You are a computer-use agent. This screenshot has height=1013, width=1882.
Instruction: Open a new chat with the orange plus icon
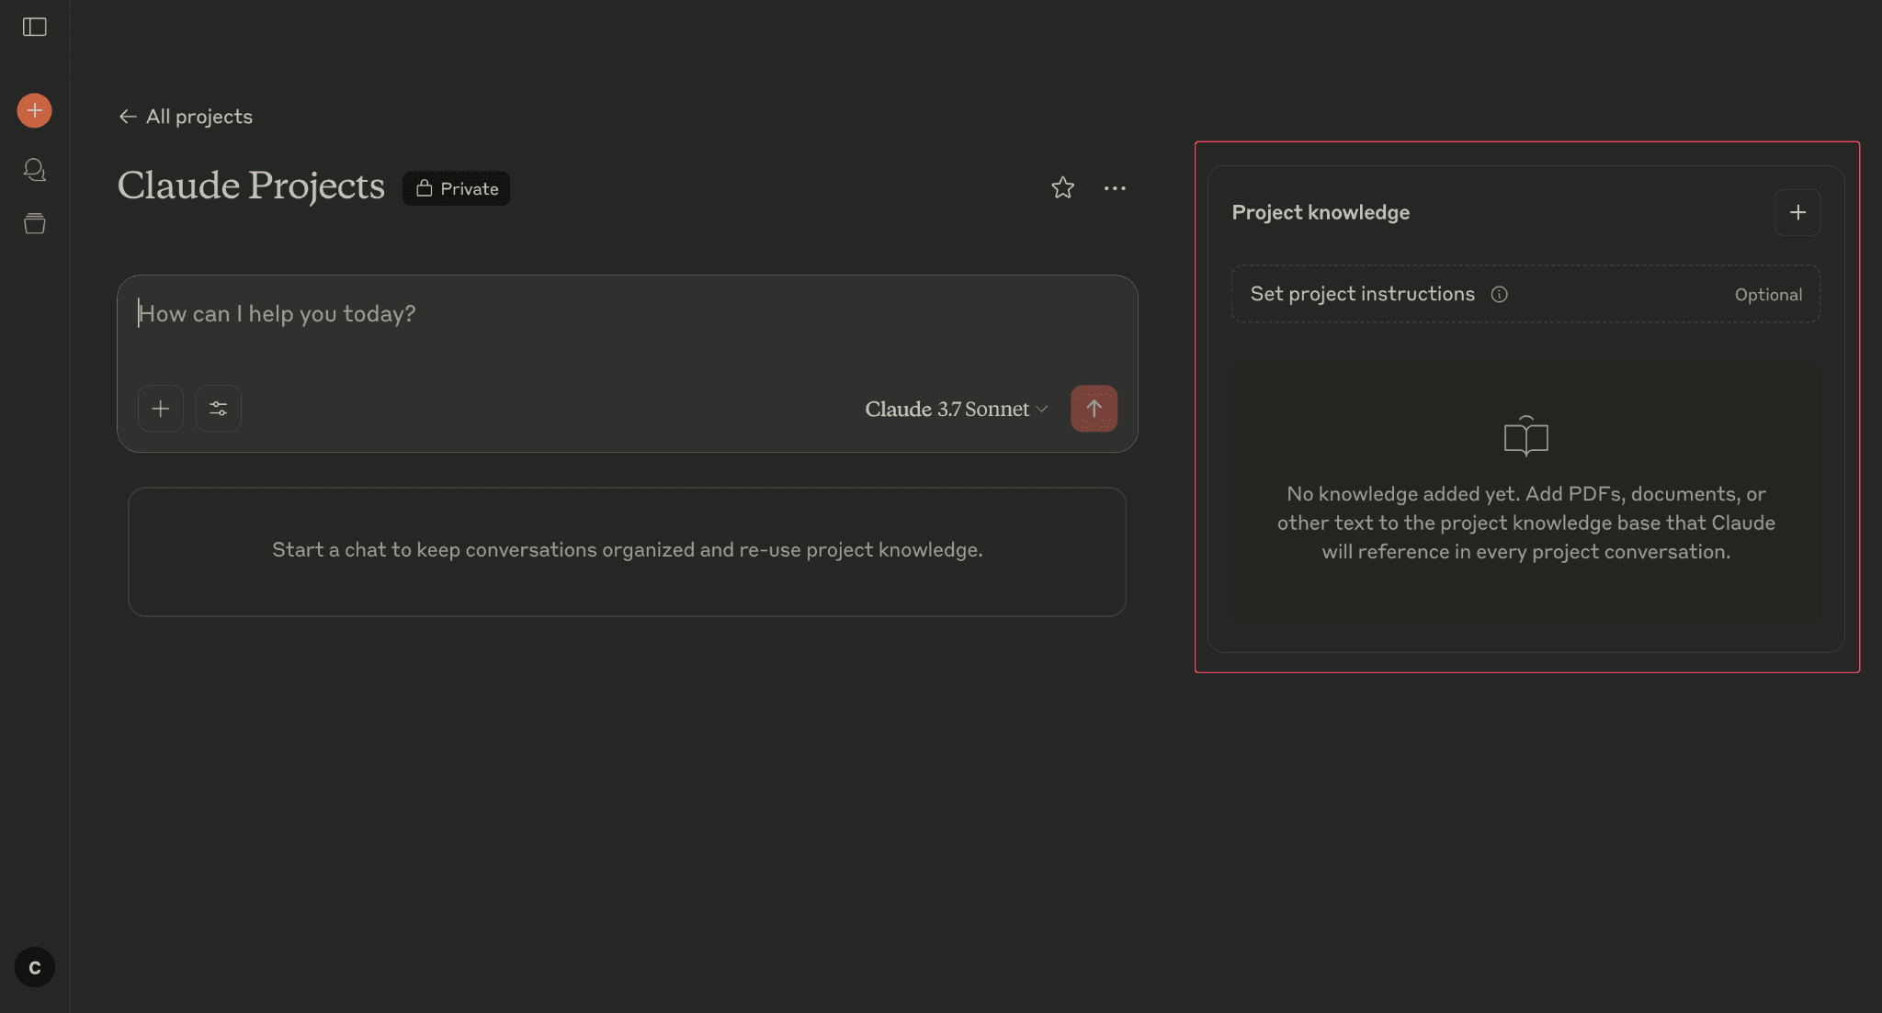(34, 110)
